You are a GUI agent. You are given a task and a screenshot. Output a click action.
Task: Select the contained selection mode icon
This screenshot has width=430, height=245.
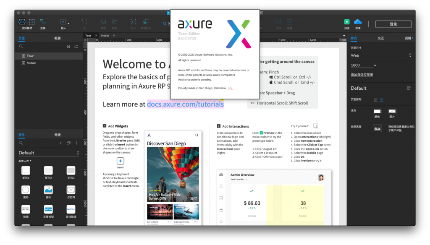tap(32, 22)
